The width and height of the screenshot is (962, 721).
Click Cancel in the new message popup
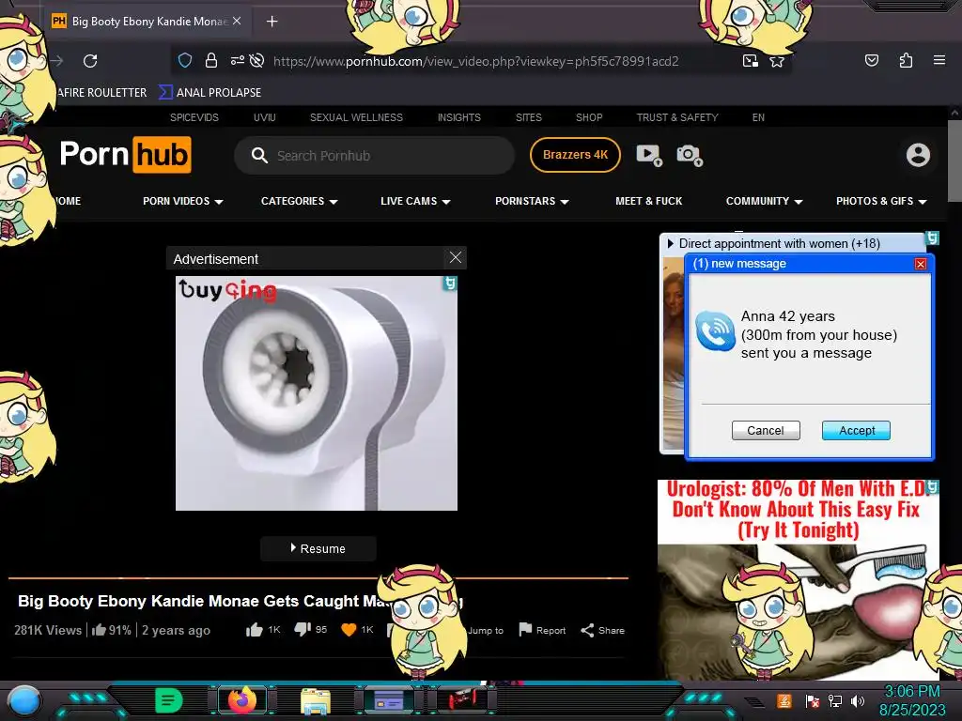point(766,430)
